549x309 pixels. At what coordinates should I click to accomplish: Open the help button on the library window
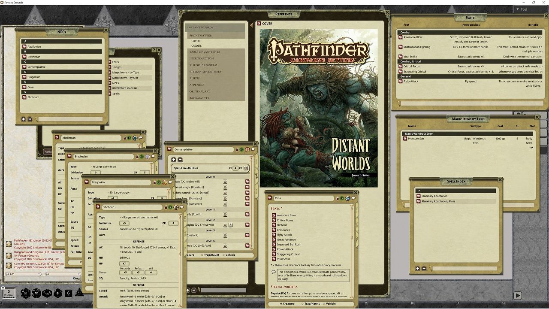click(154, 50)
